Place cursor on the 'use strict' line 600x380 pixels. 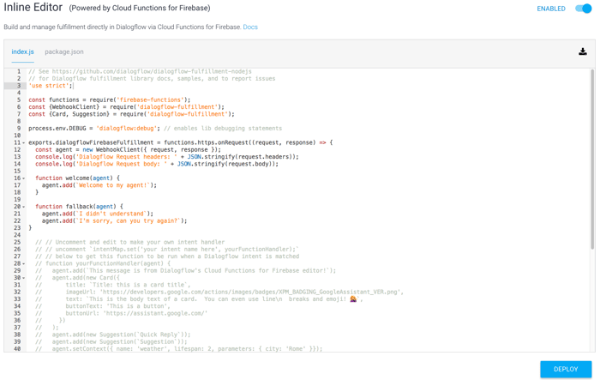50,86
